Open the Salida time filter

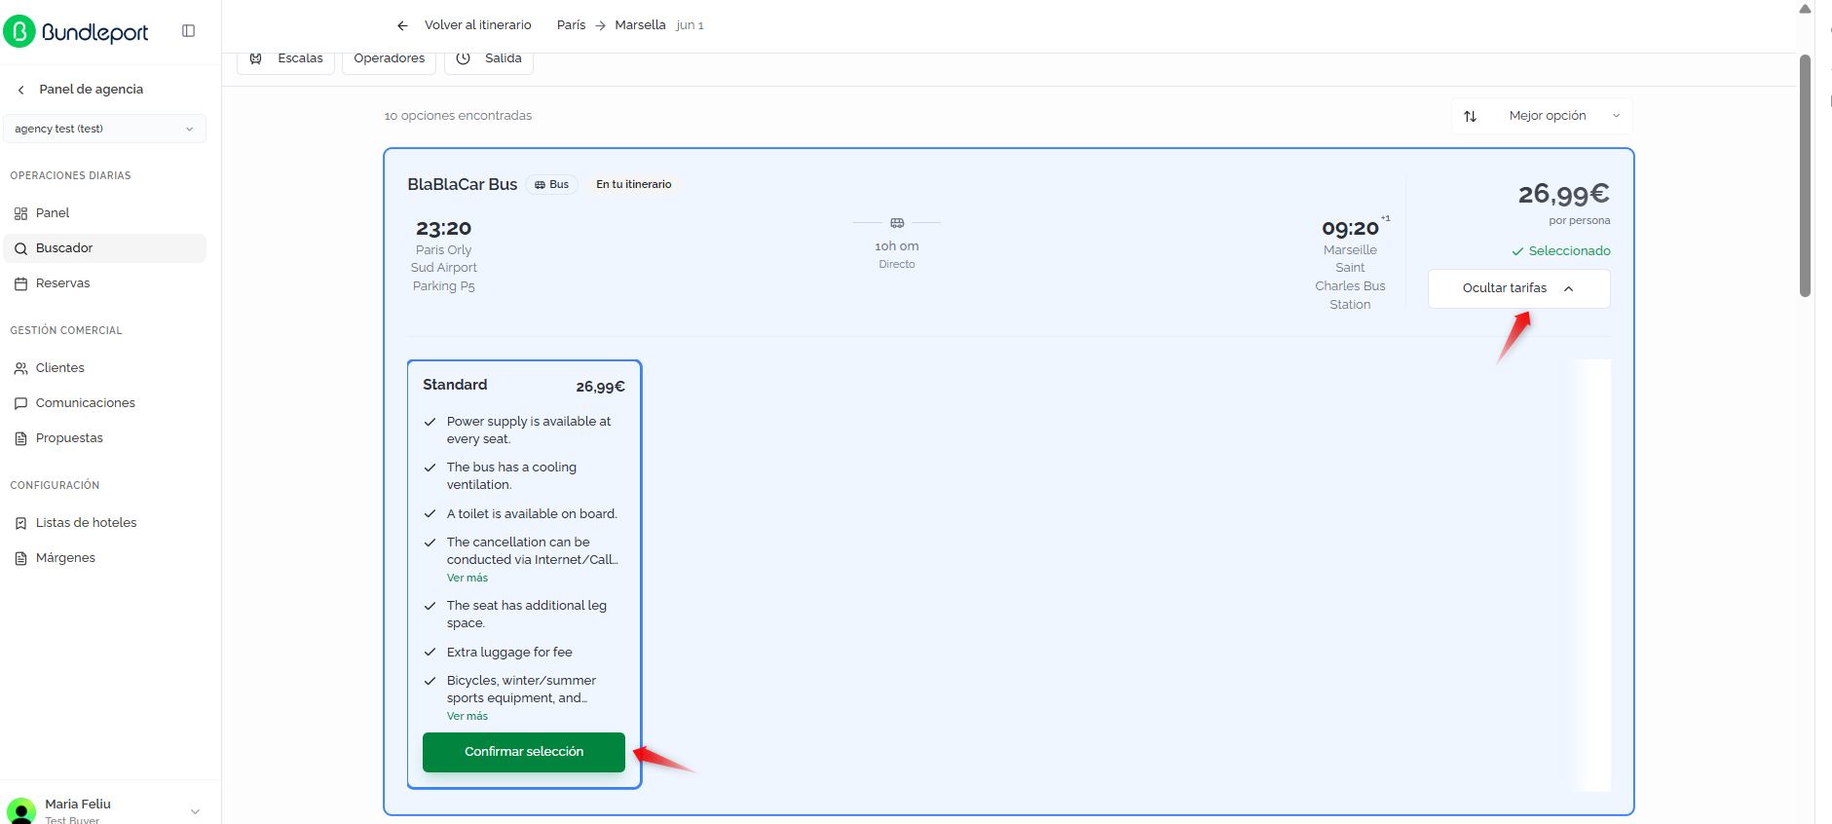click(489, 58)
